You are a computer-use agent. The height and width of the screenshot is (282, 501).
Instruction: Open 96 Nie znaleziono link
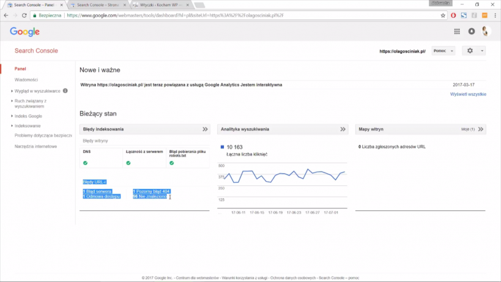(150, 196)
